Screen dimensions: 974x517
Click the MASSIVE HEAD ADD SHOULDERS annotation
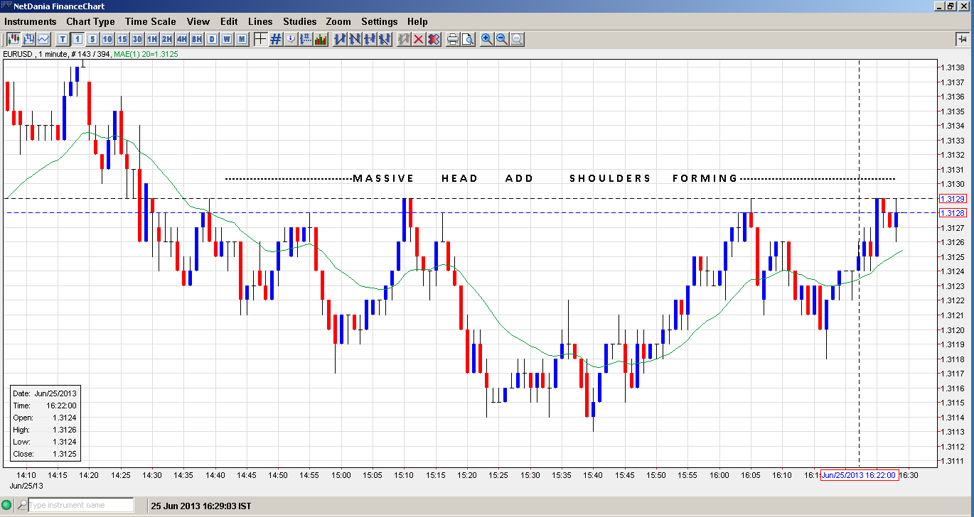point(545,178)
